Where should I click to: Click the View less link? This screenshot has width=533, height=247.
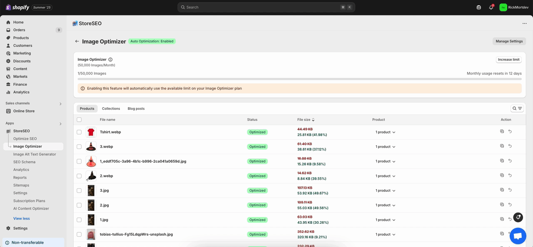coord(22,218)
